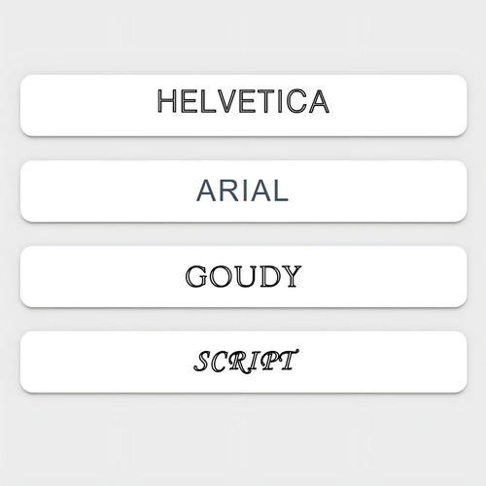Click the blue ARIAL text
This screenshot has width=486, height=486.
click(x=242, y=191)
